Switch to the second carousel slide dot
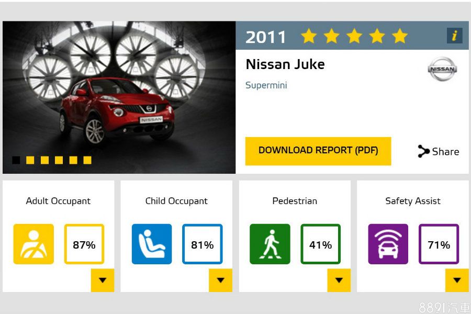The height and width of the screenshot is (314, 471). click(30, 160)
